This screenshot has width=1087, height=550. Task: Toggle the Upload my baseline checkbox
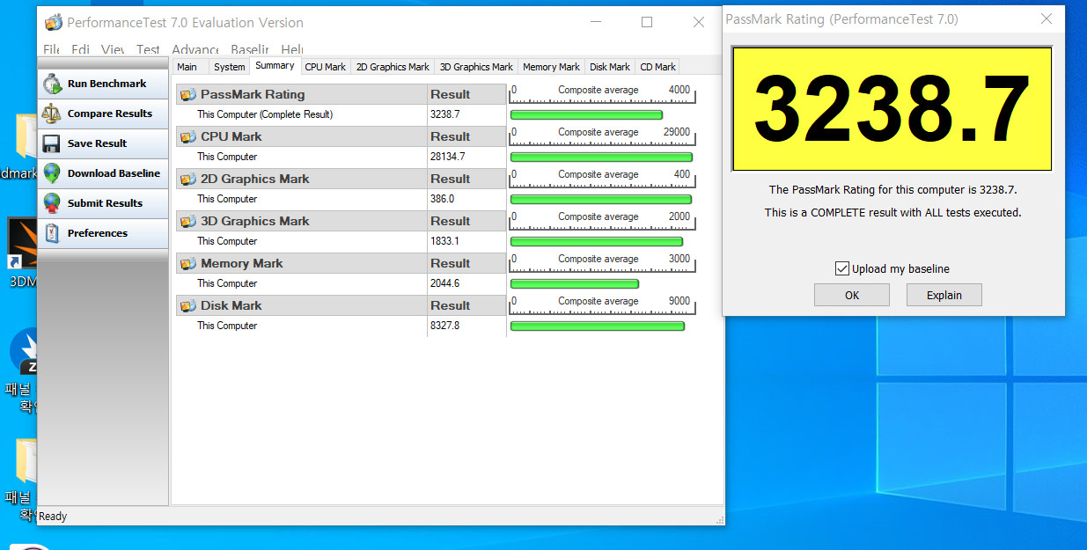point(843,268)
